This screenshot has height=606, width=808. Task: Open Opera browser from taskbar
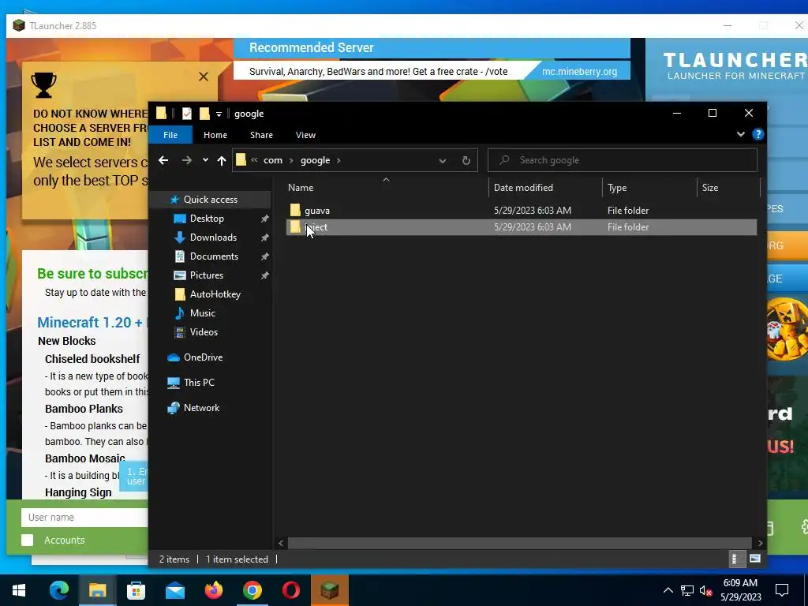pyautogui.click(x=290, y=590)
